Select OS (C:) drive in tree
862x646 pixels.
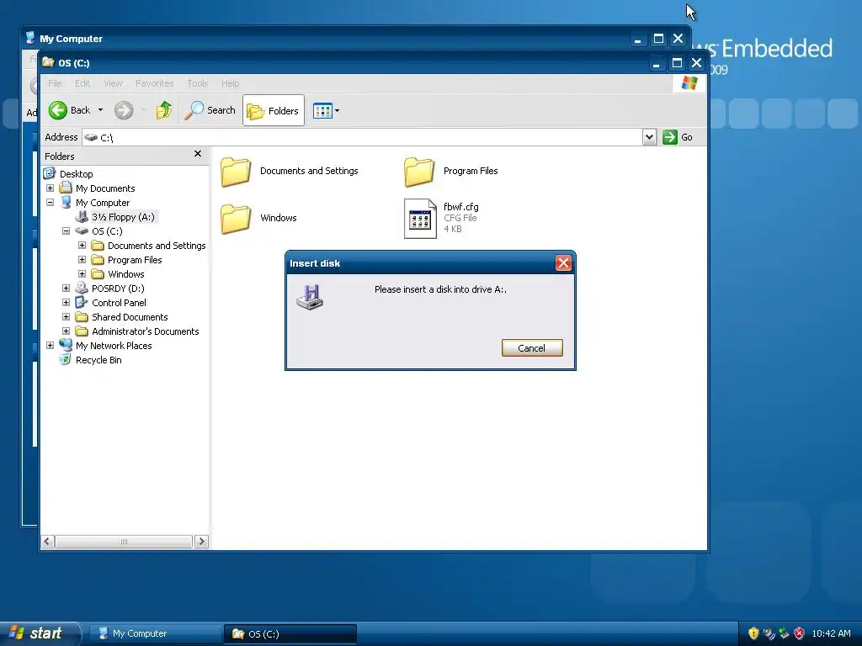pyautogui.click(x=107, y=231)
